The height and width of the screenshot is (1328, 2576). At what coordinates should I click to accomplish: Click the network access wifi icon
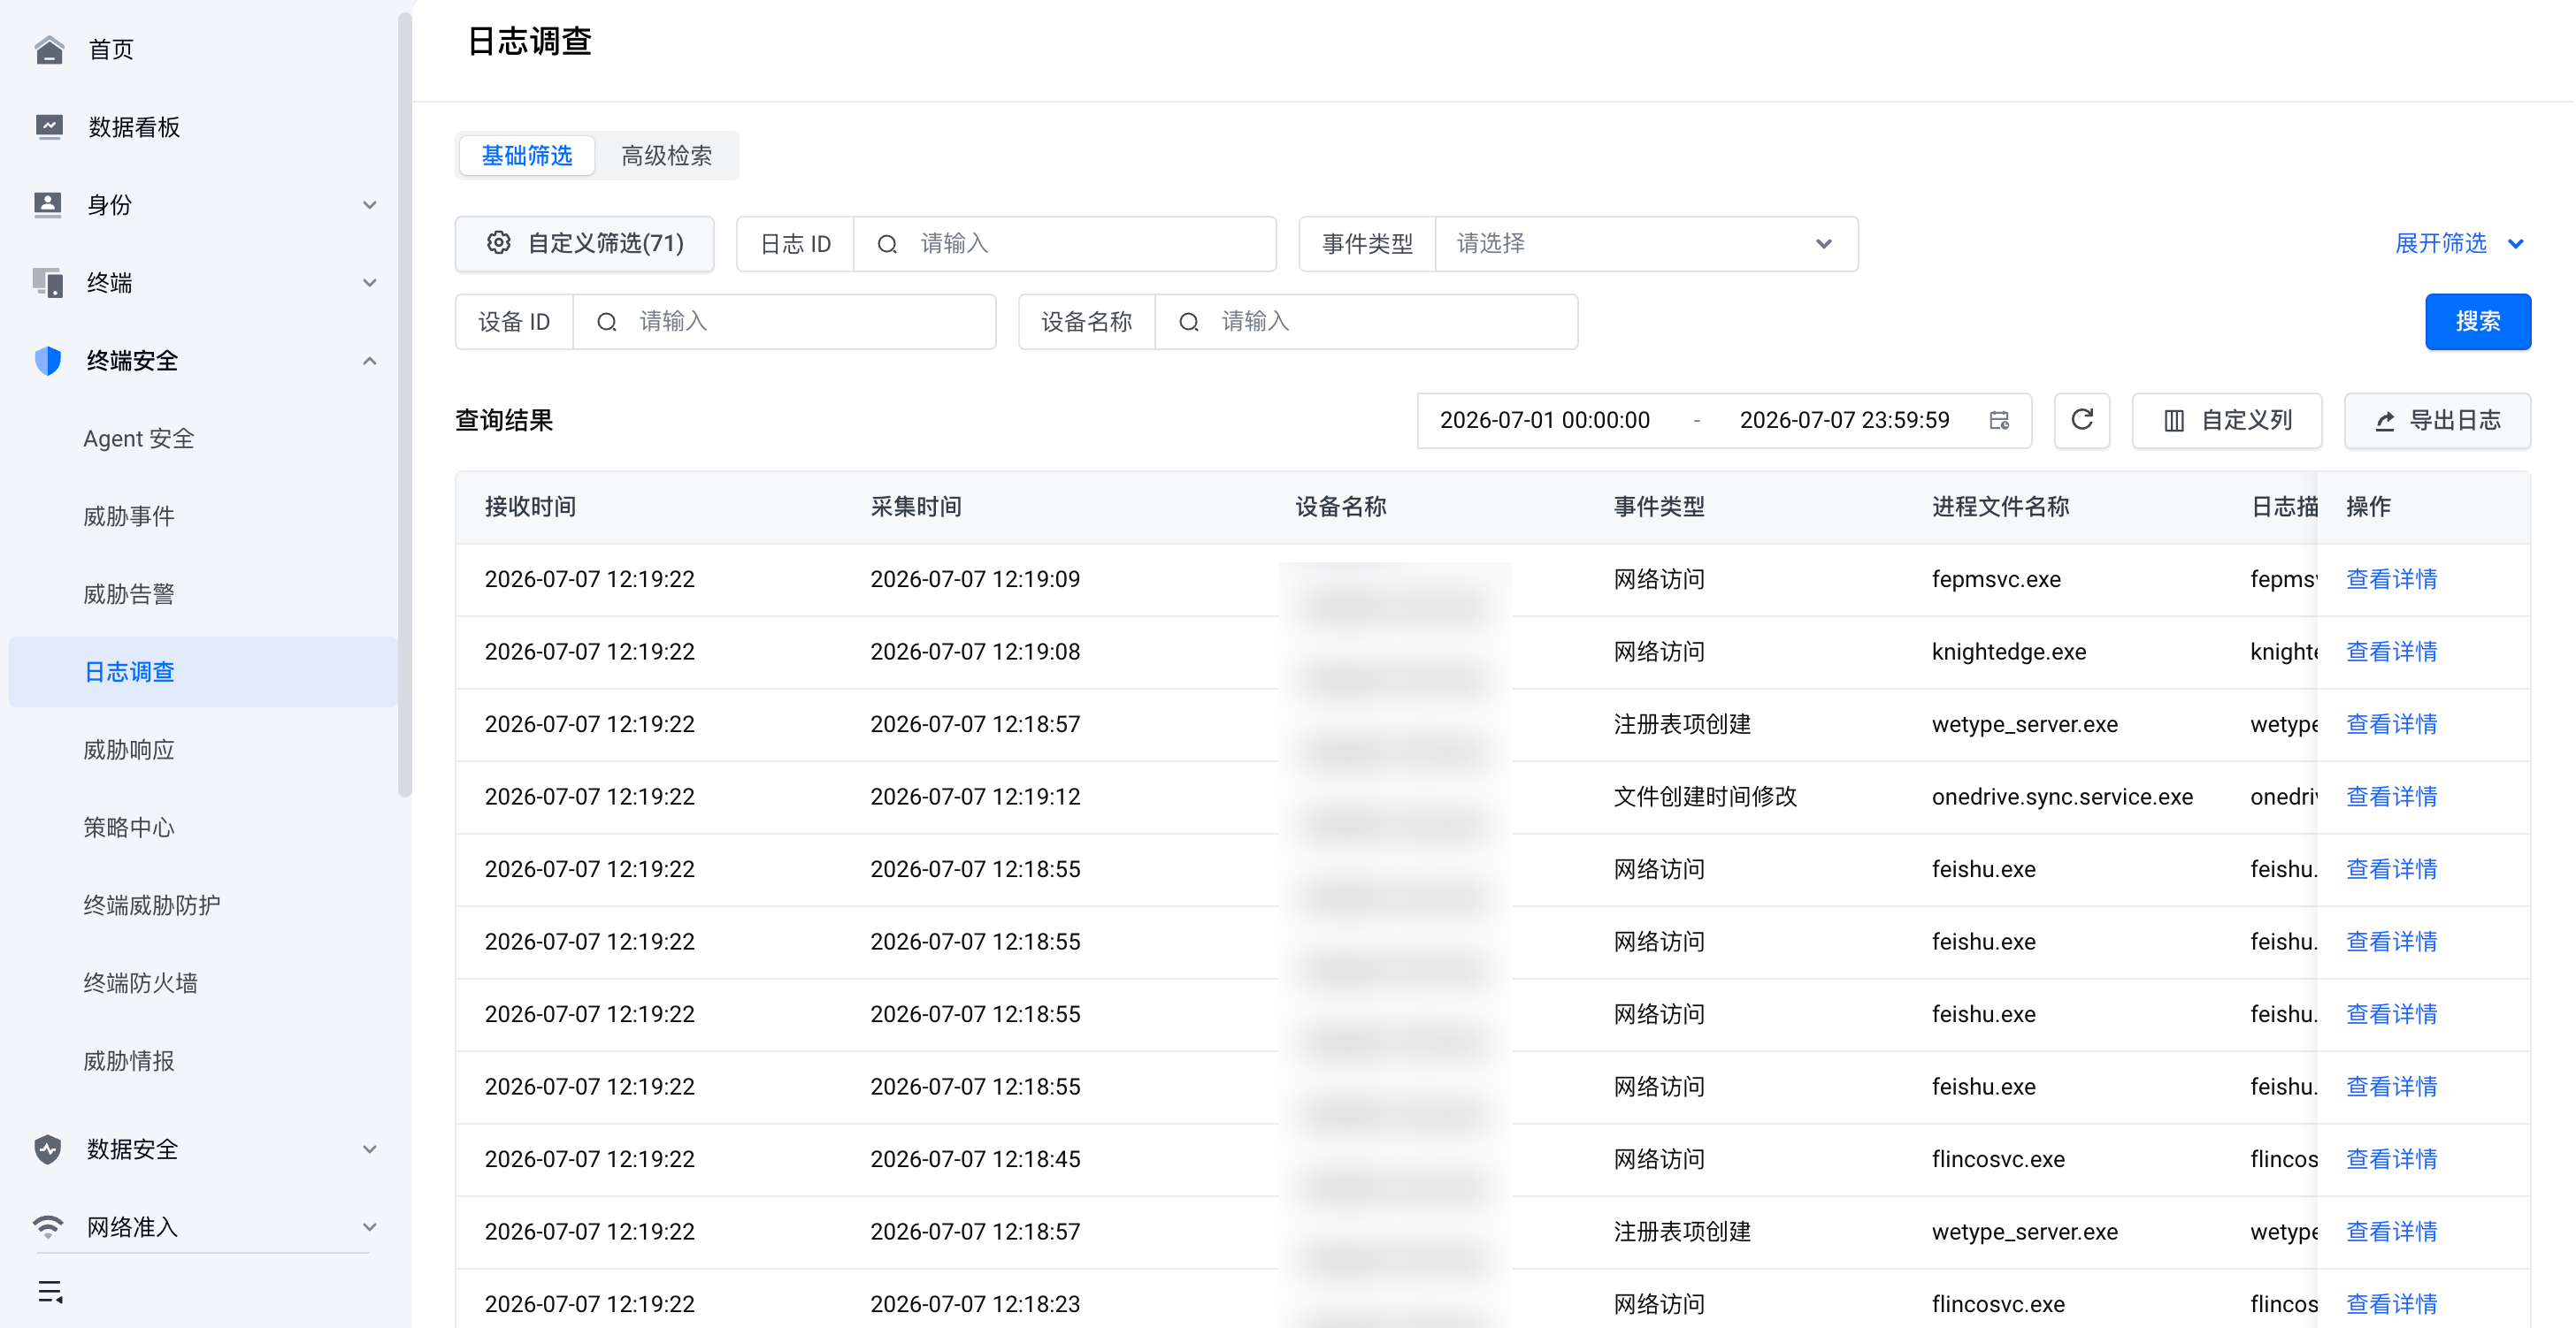pyautogui.click(x=48, y=1226)
